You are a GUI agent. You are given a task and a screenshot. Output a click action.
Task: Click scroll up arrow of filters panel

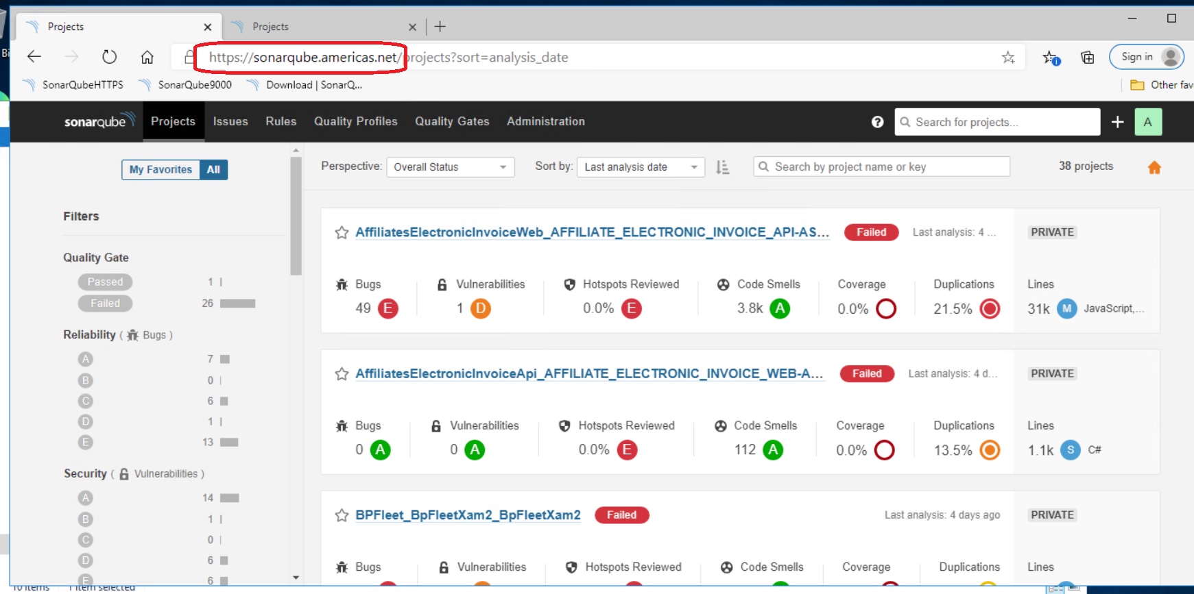pyautogui.click(x=296, y=150)
